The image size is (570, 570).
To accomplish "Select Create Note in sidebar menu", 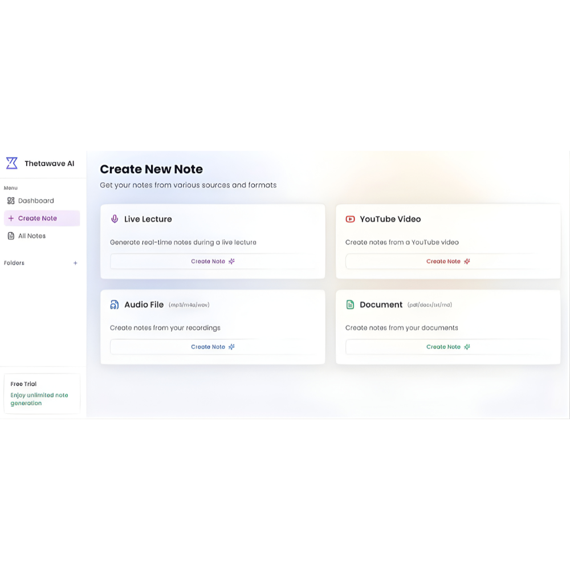I will 38,218.
